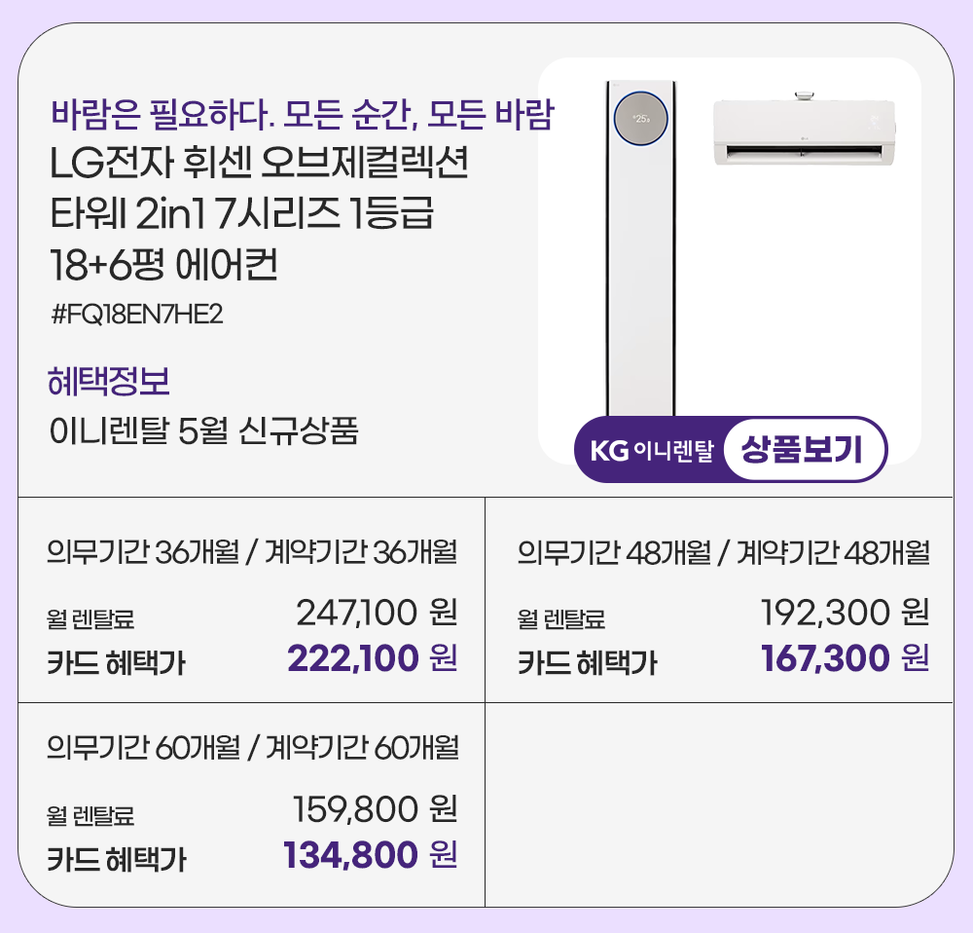Select the 36개월 contract period option

[252, 552]
